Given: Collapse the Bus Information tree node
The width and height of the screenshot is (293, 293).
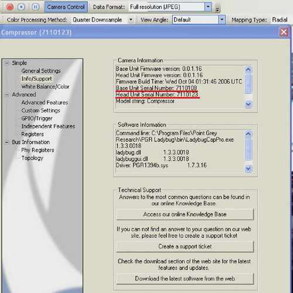Looking at the screenshot, I should pos(7,142).
